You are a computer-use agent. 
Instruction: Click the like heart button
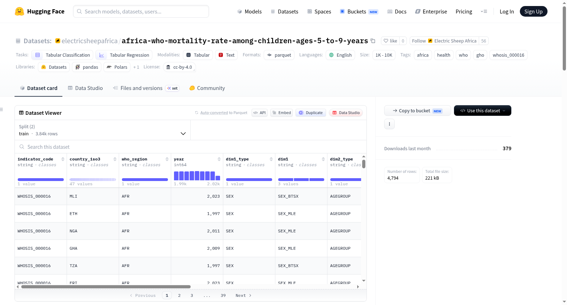click(390, 41)
